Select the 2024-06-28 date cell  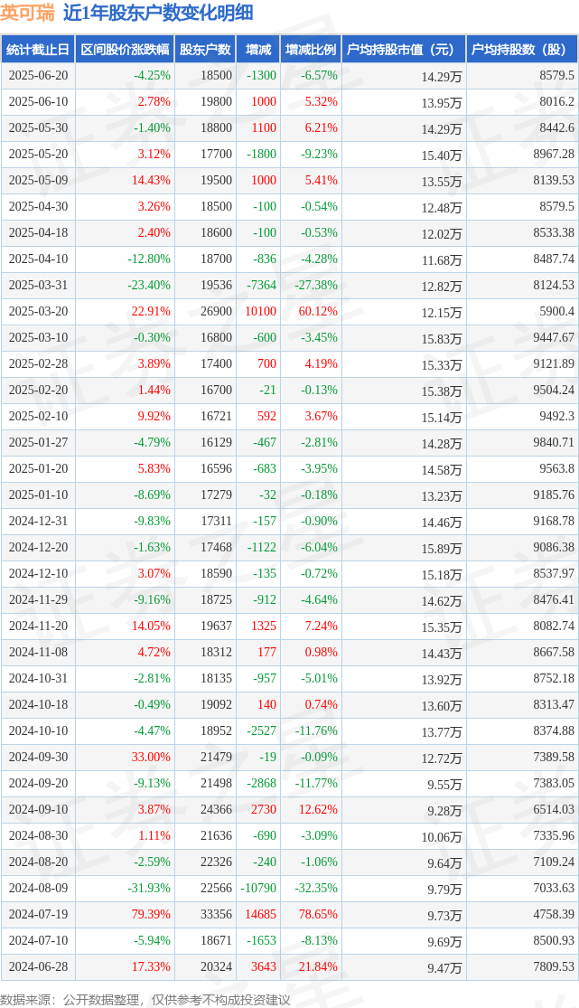tap(38, 966)
